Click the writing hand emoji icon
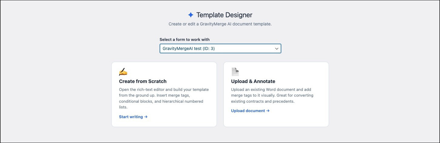Image resolution: width=440 pixels, height=143 pixels. click(123, 72)
